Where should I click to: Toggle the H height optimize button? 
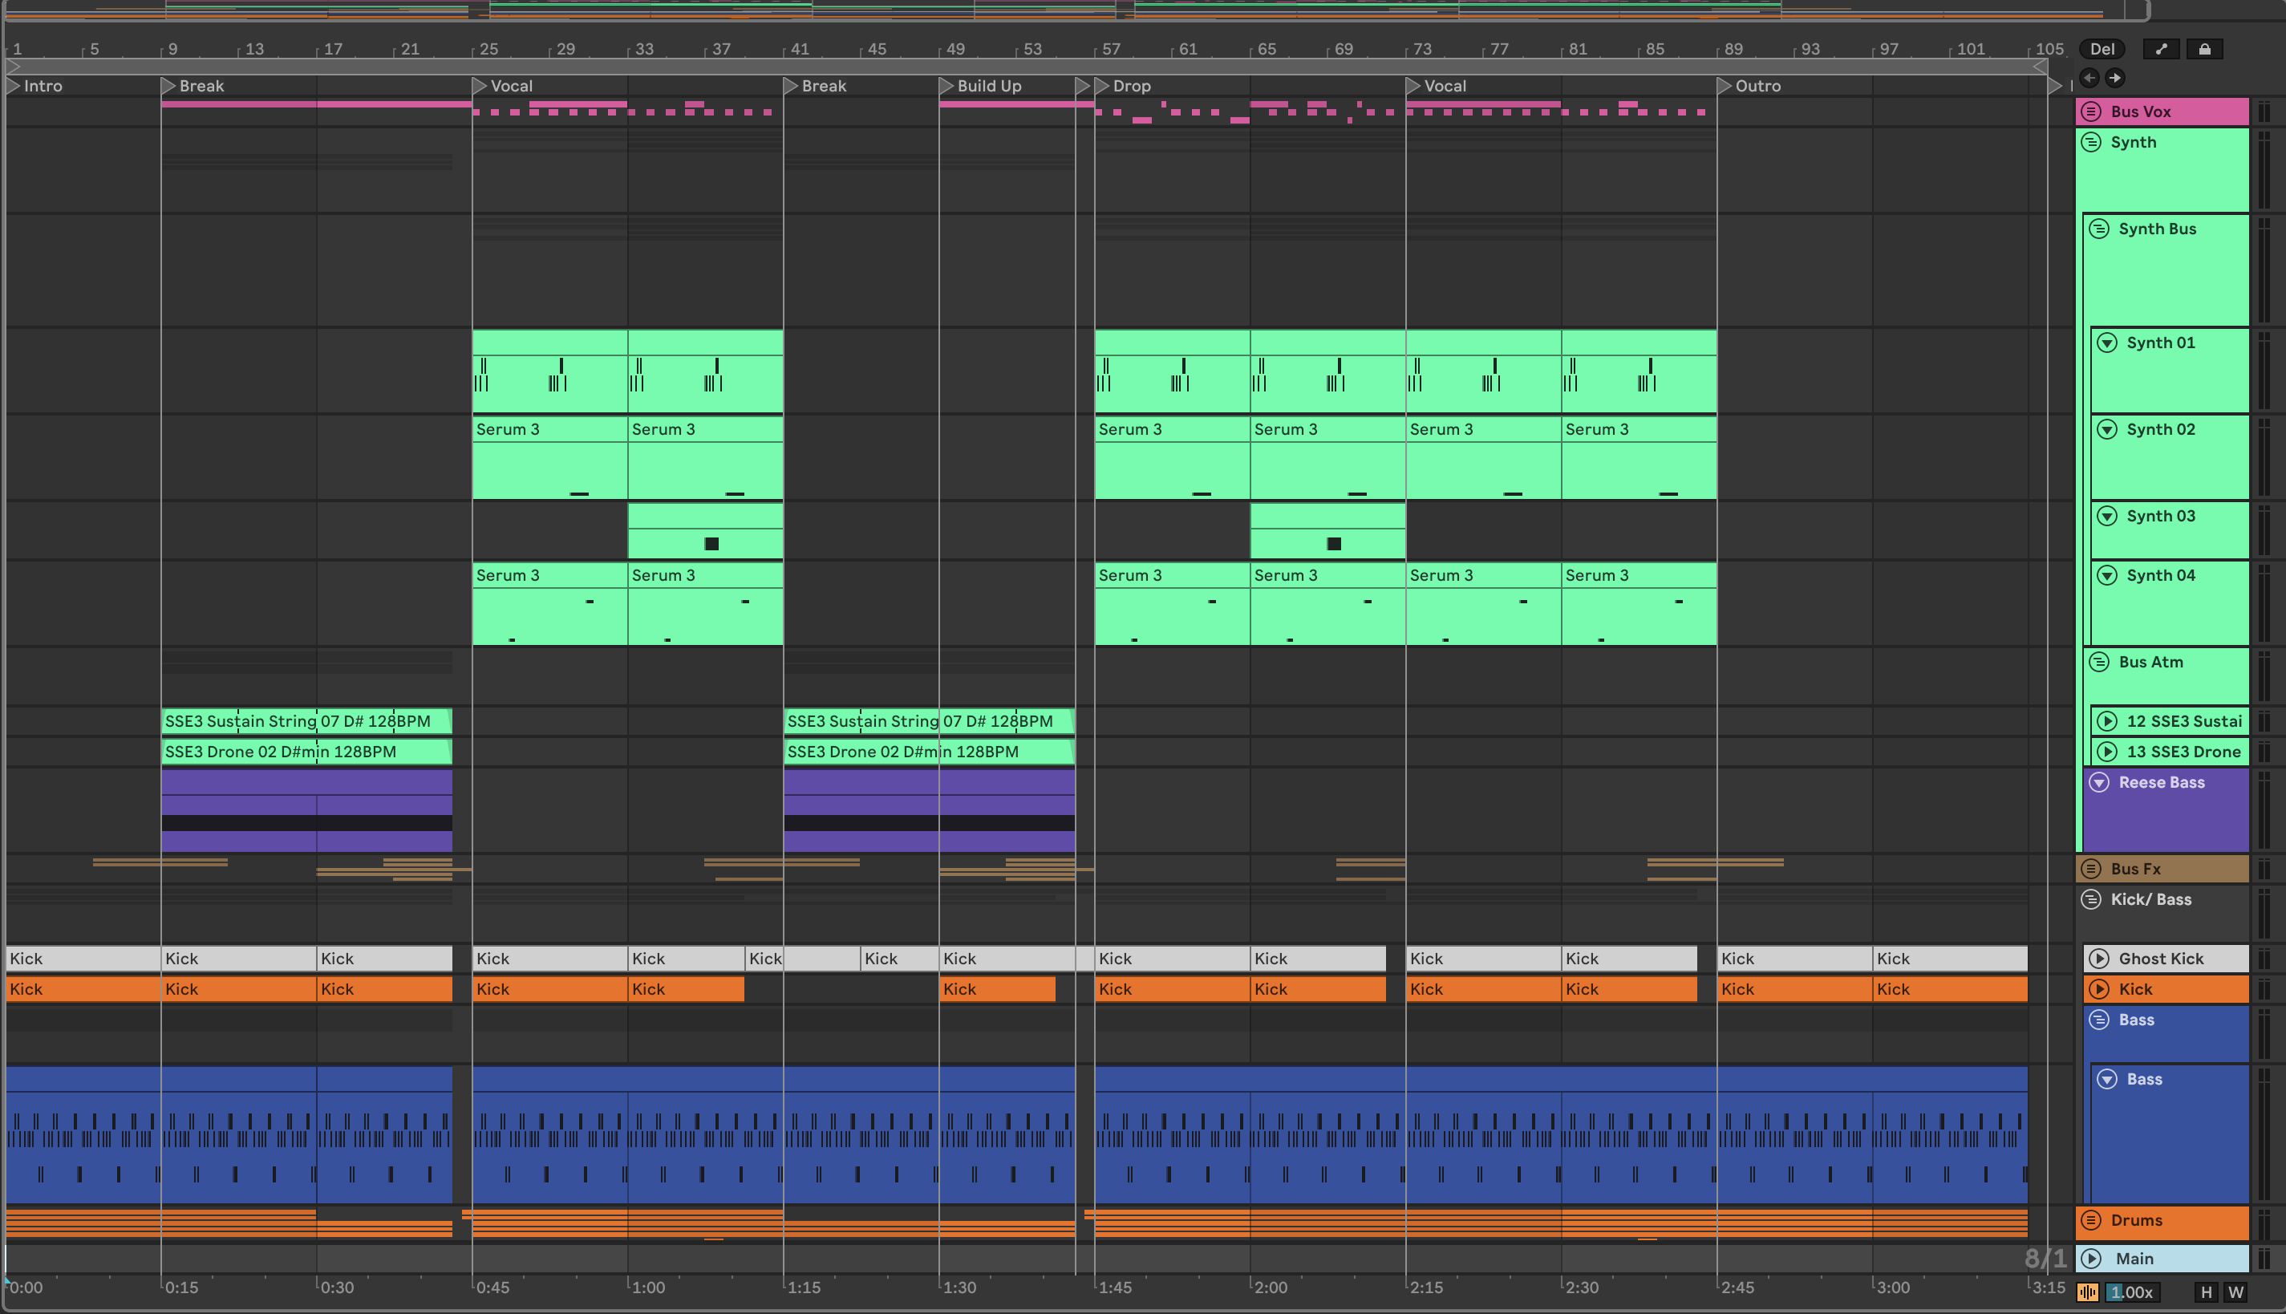click(x=2206, y=1292)
